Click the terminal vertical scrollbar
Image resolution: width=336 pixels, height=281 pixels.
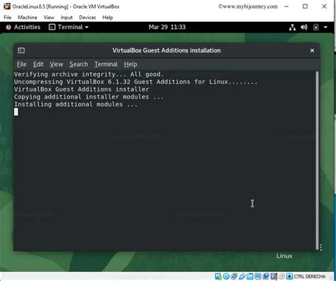click(x=317, y=160)
